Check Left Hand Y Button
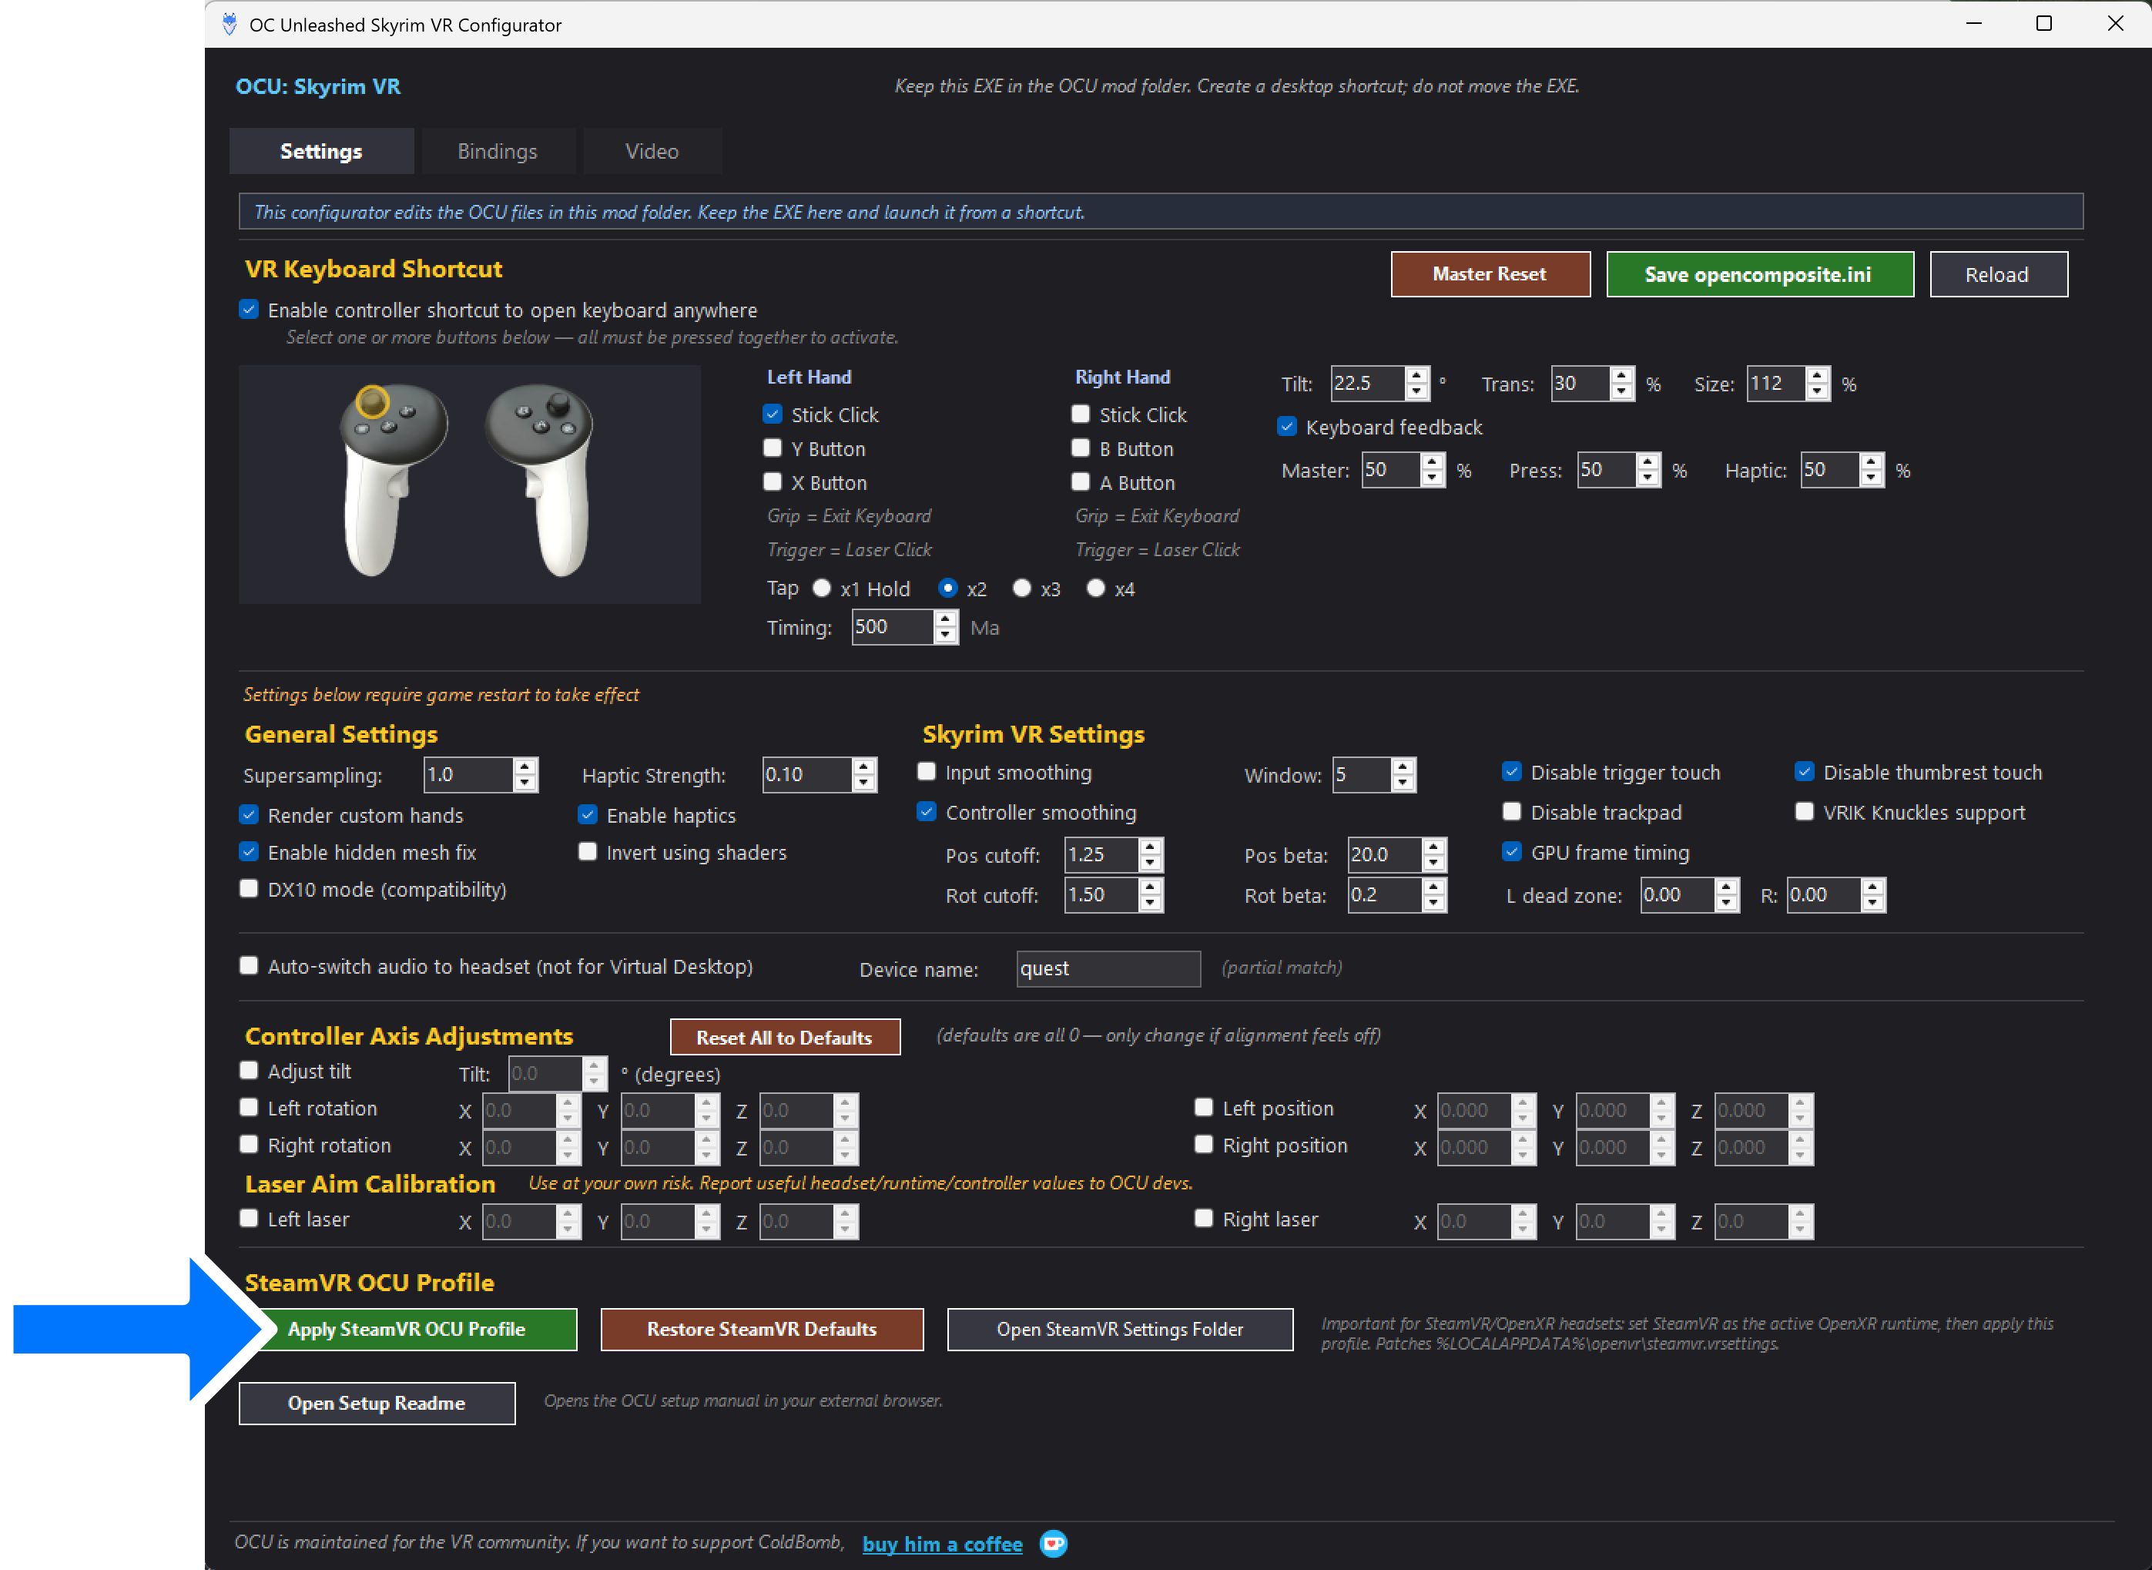The image size is (2152, 1570). [773, 448]
